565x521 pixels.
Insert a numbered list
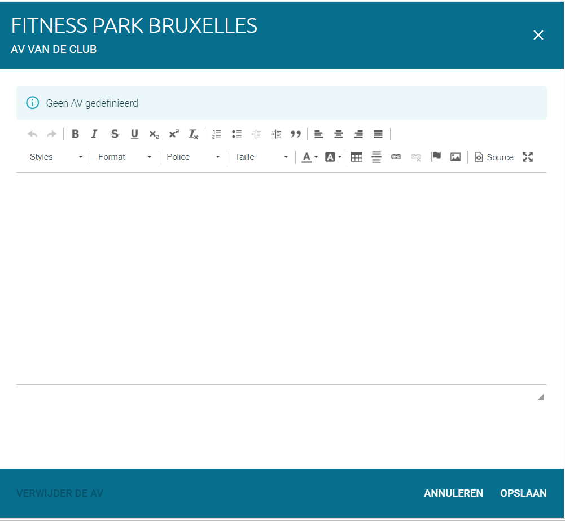[217, 134]
